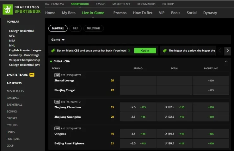Viewport: 234px width, 151px height.
Task: Go back in promo carousel with previous arrow
Action: (x=220, y=50)
